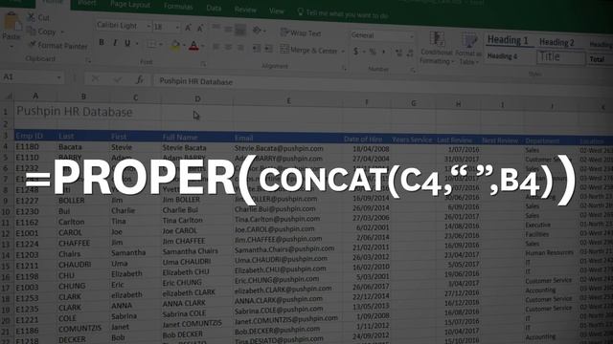This screenshot has width=613, height=344.
Task: Apply Middle Align to the cell
Action: pyautogui.click(x=228, y=29)
